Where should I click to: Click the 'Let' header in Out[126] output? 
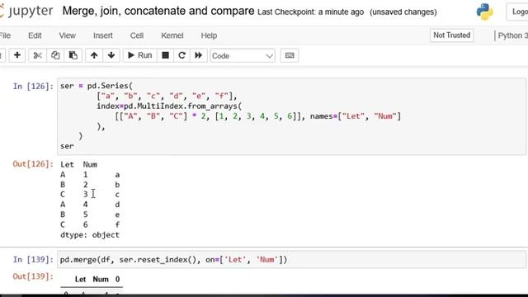pyautogui.click(x=67, y=164)
